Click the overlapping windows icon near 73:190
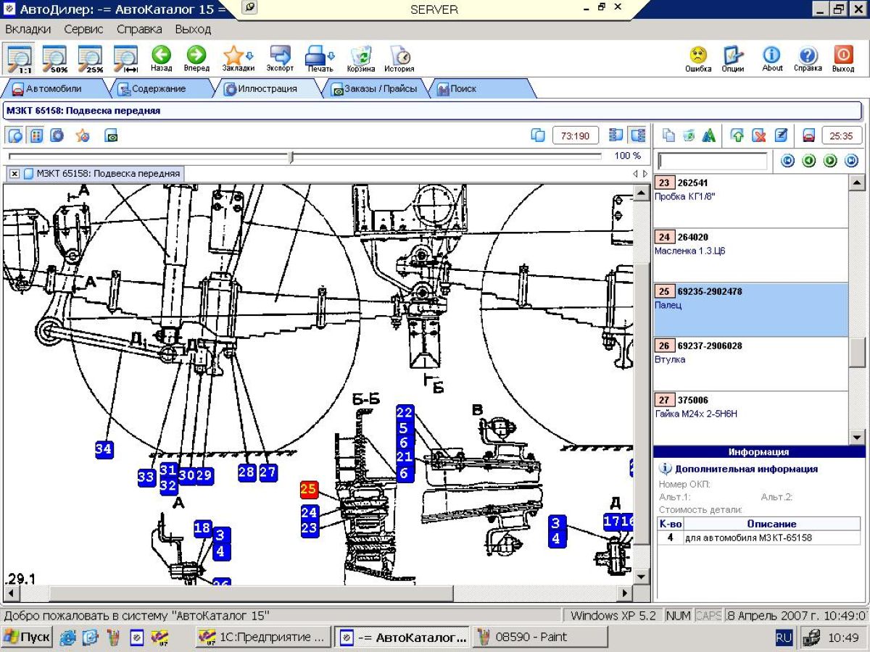The height and width of the screenshot is (652, 870). point(538,135)
